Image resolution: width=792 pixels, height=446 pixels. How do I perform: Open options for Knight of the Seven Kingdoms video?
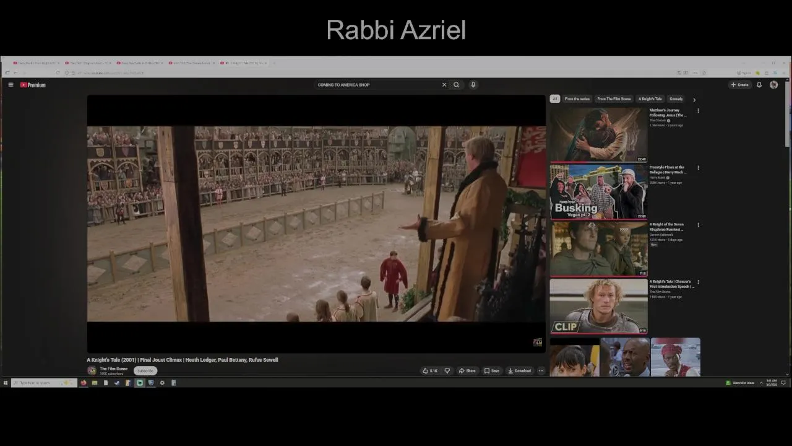click(x=698, y=225)
